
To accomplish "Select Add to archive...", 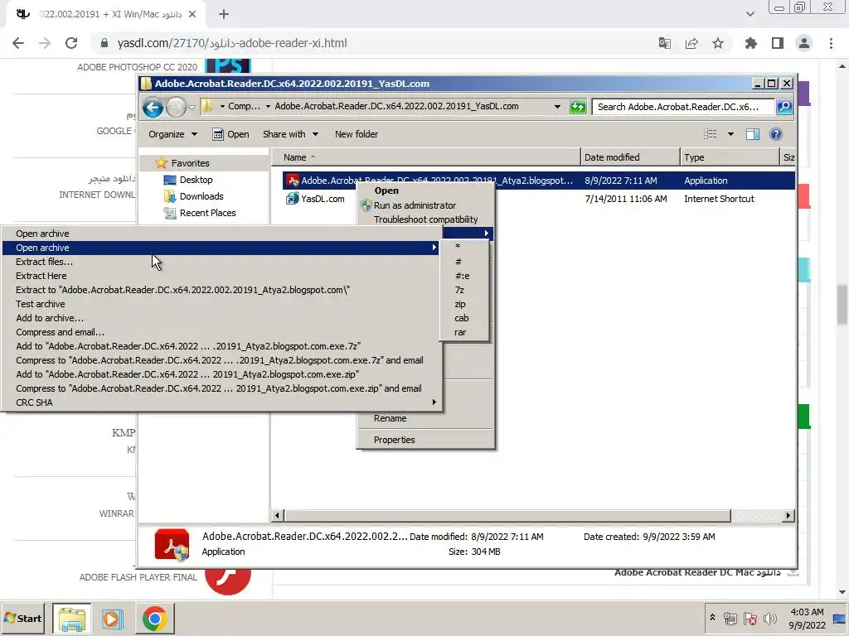I will pyautogui.click(x=222, y=318).
